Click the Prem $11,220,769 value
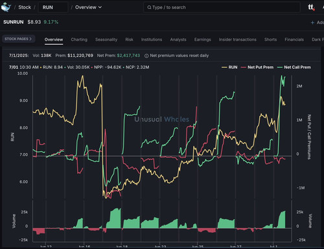 coord(75,56)
